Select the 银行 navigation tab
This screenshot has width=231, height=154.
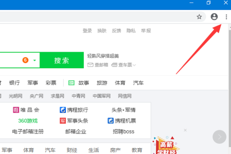coord(15,83)
